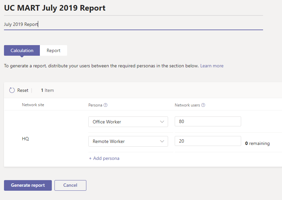The width and height of the screenshot is (282, 200).
Task: Open the Office Worker persona dropdown
Action: (128, 122)
